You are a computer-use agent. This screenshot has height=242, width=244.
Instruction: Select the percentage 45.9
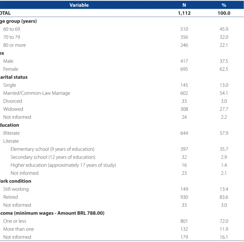(224, 29)
